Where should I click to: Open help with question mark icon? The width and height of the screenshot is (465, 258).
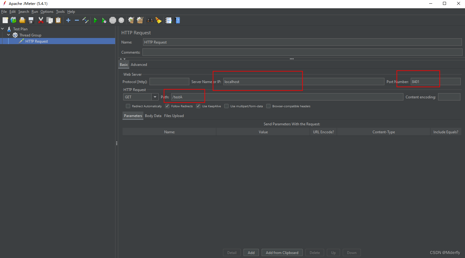(177, 20)
